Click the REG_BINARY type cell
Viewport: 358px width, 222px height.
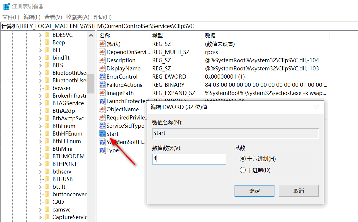168,85
